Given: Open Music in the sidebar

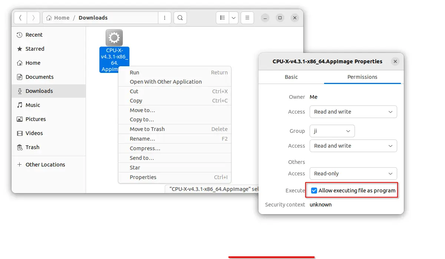Looking at the screenshot, I should click(x=49, y=105).
